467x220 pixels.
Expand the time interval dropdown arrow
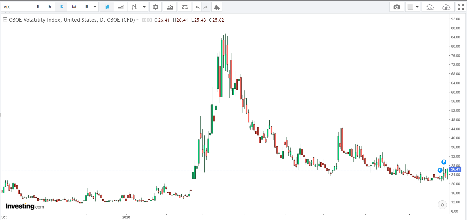tap(95, 7)
